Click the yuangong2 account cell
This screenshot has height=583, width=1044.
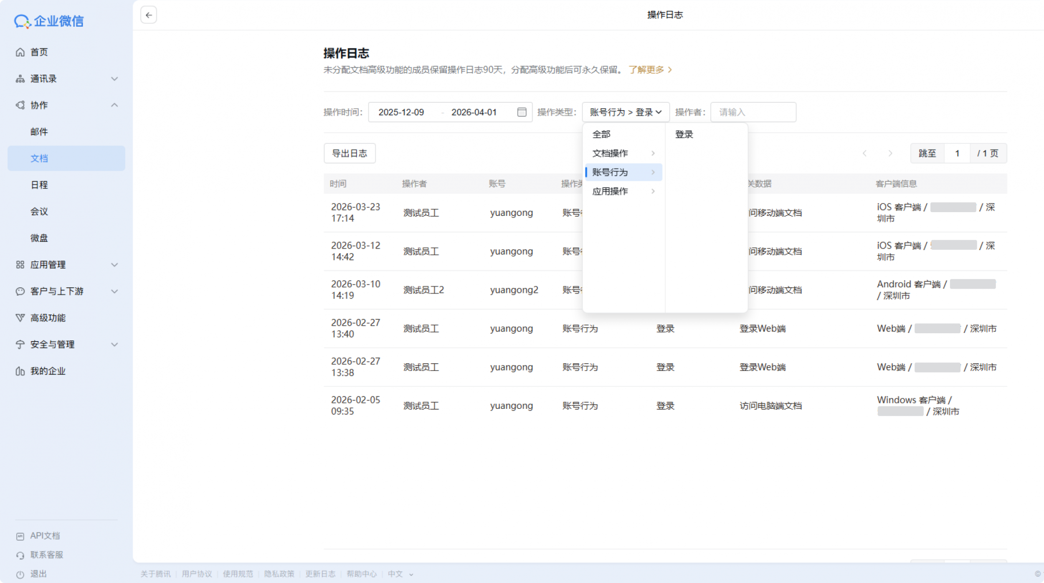(x=514, y=290)
